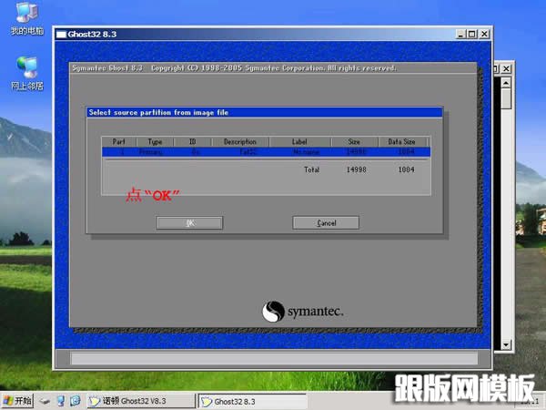
Task: Close the Ghost32 8.3 window
Action: click(x=484, y=35)
